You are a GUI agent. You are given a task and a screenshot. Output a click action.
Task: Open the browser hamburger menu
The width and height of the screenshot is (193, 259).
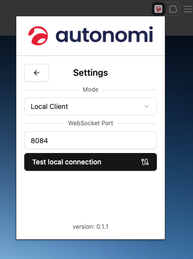pos(188,9)
